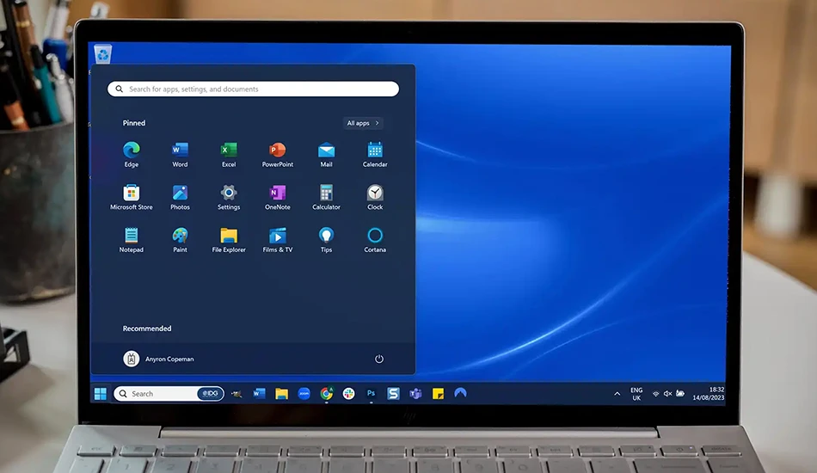Image resolution: width=817 pixels, height=473 pixels.
Task: Click the ENG UK language indicator
Action: 636,394
